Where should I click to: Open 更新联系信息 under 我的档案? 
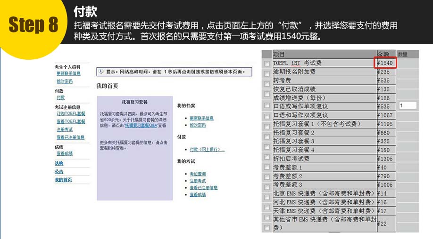point(201,118)
